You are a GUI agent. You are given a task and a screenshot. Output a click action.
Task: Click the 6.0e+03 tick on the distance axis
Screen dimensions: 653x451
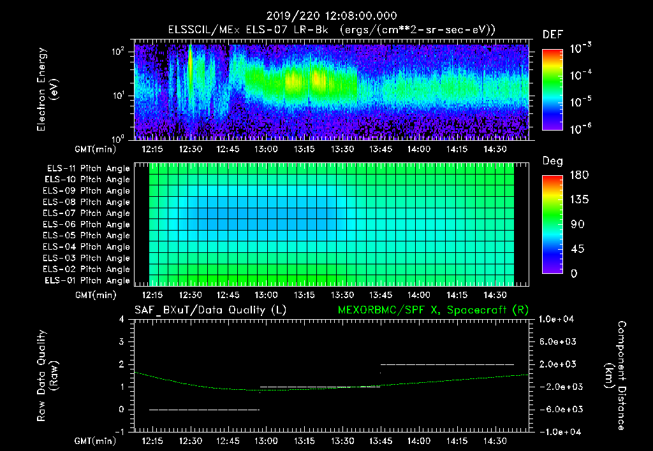coord(557,341)
